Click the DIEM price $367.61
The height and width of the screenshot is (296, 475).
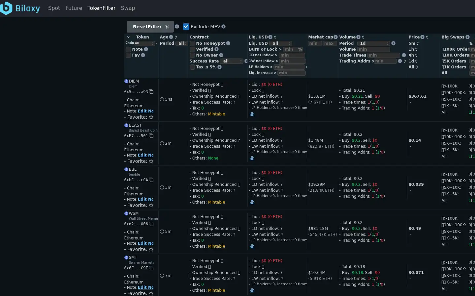pos(417,96)
